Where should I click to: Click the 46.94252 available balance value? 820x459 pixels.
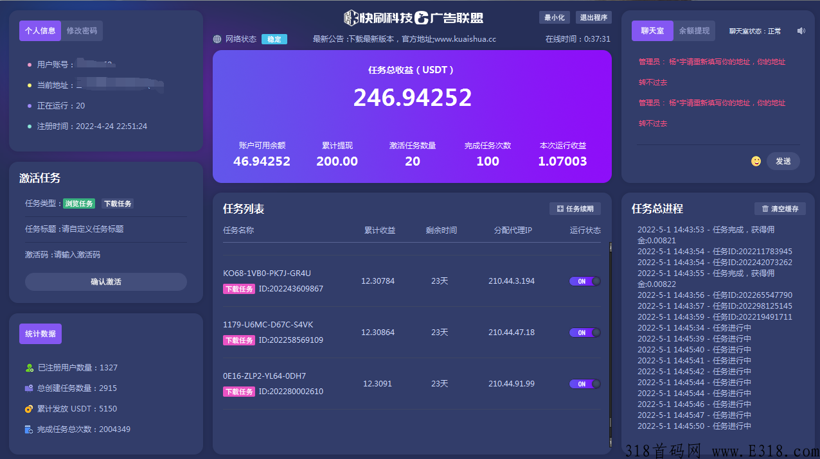click(262, 161)
